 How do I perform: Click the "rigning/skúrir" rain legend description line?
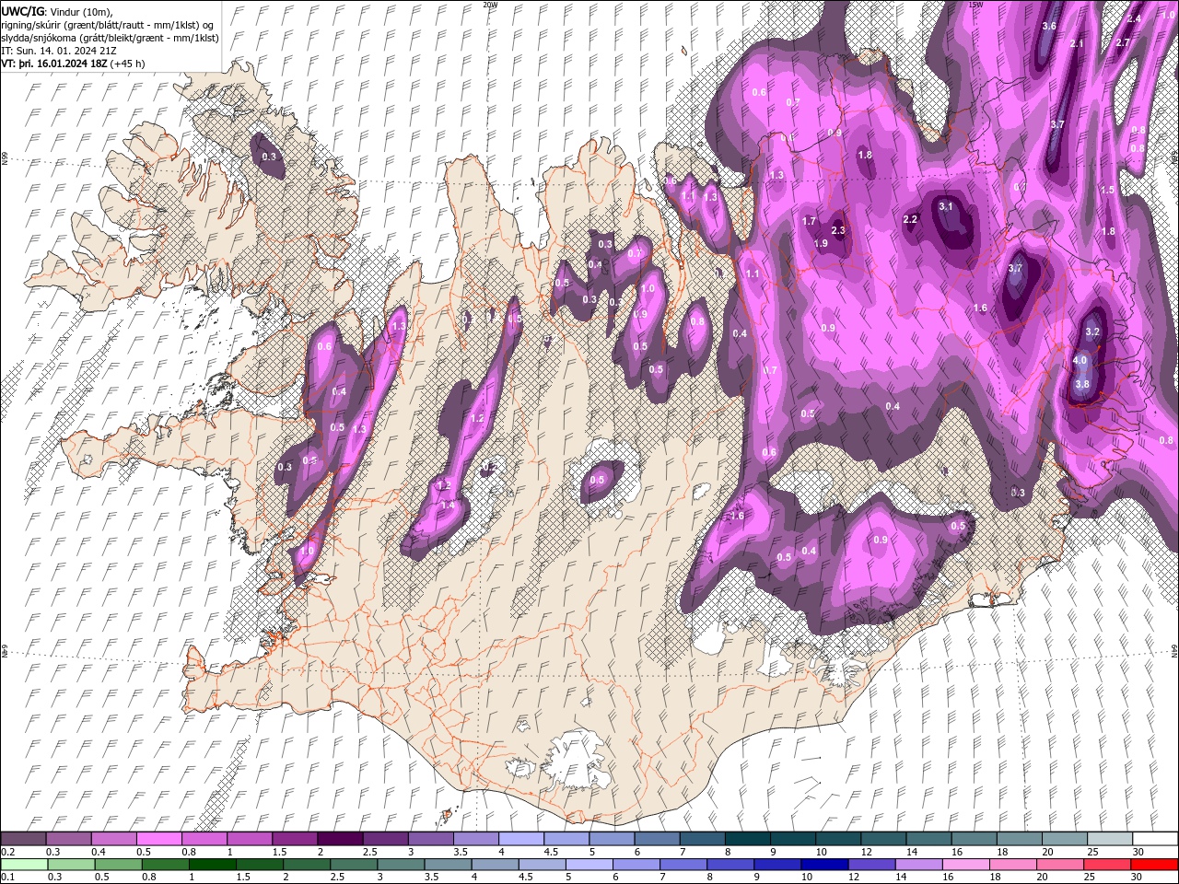coord(109,24)
